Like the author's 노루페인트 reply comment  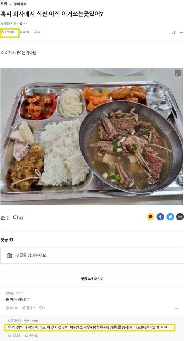31,336
